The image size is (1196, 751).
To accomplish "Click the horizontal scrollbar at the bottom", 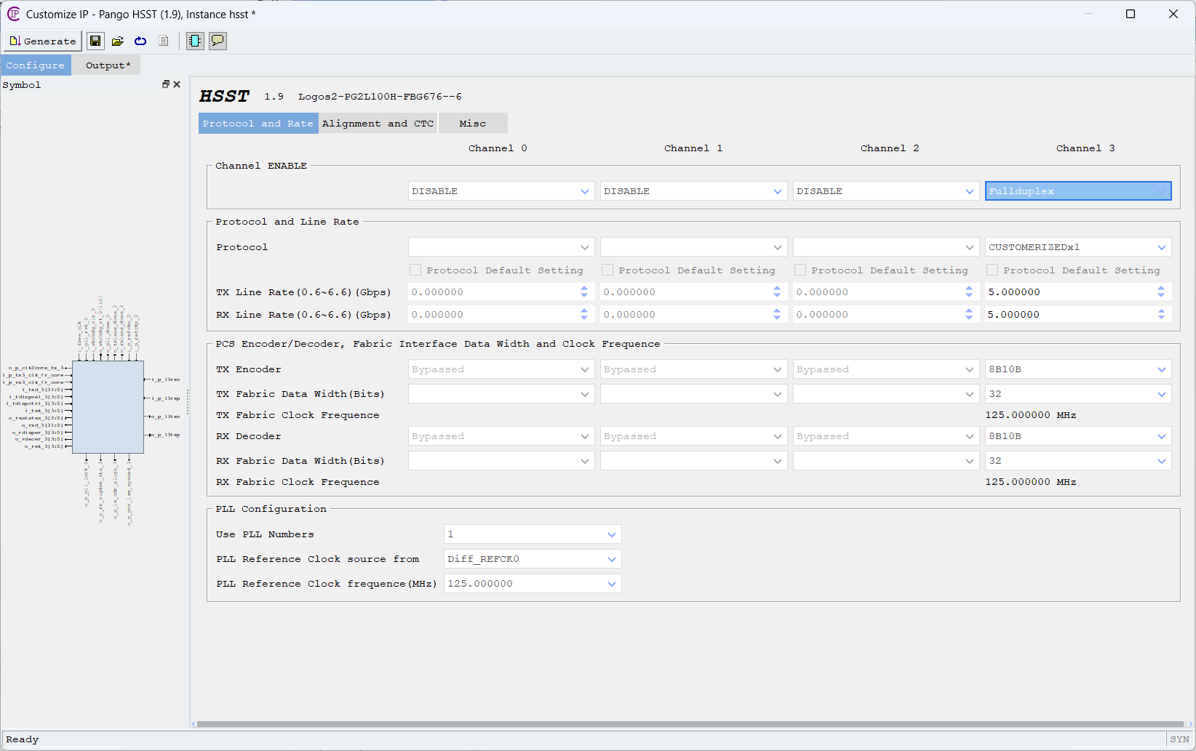I will click(690, 724).
